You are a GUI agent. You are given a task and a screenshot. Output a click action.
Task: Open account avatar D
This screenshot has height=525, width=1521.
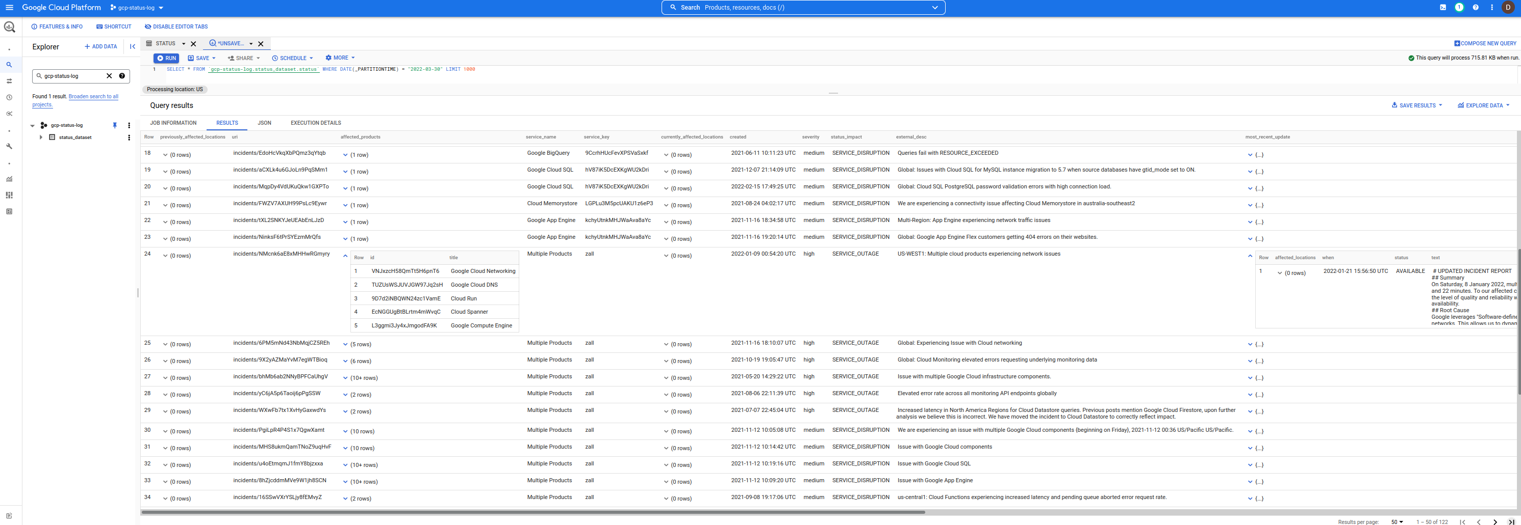point(1509,8)
